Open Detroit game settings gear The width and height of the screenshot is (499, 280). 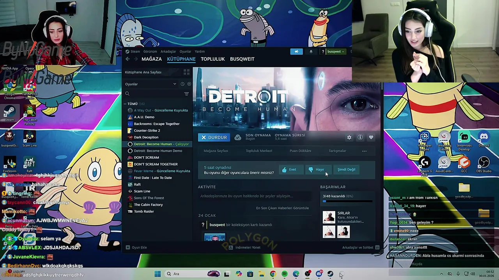coord(349,137)
